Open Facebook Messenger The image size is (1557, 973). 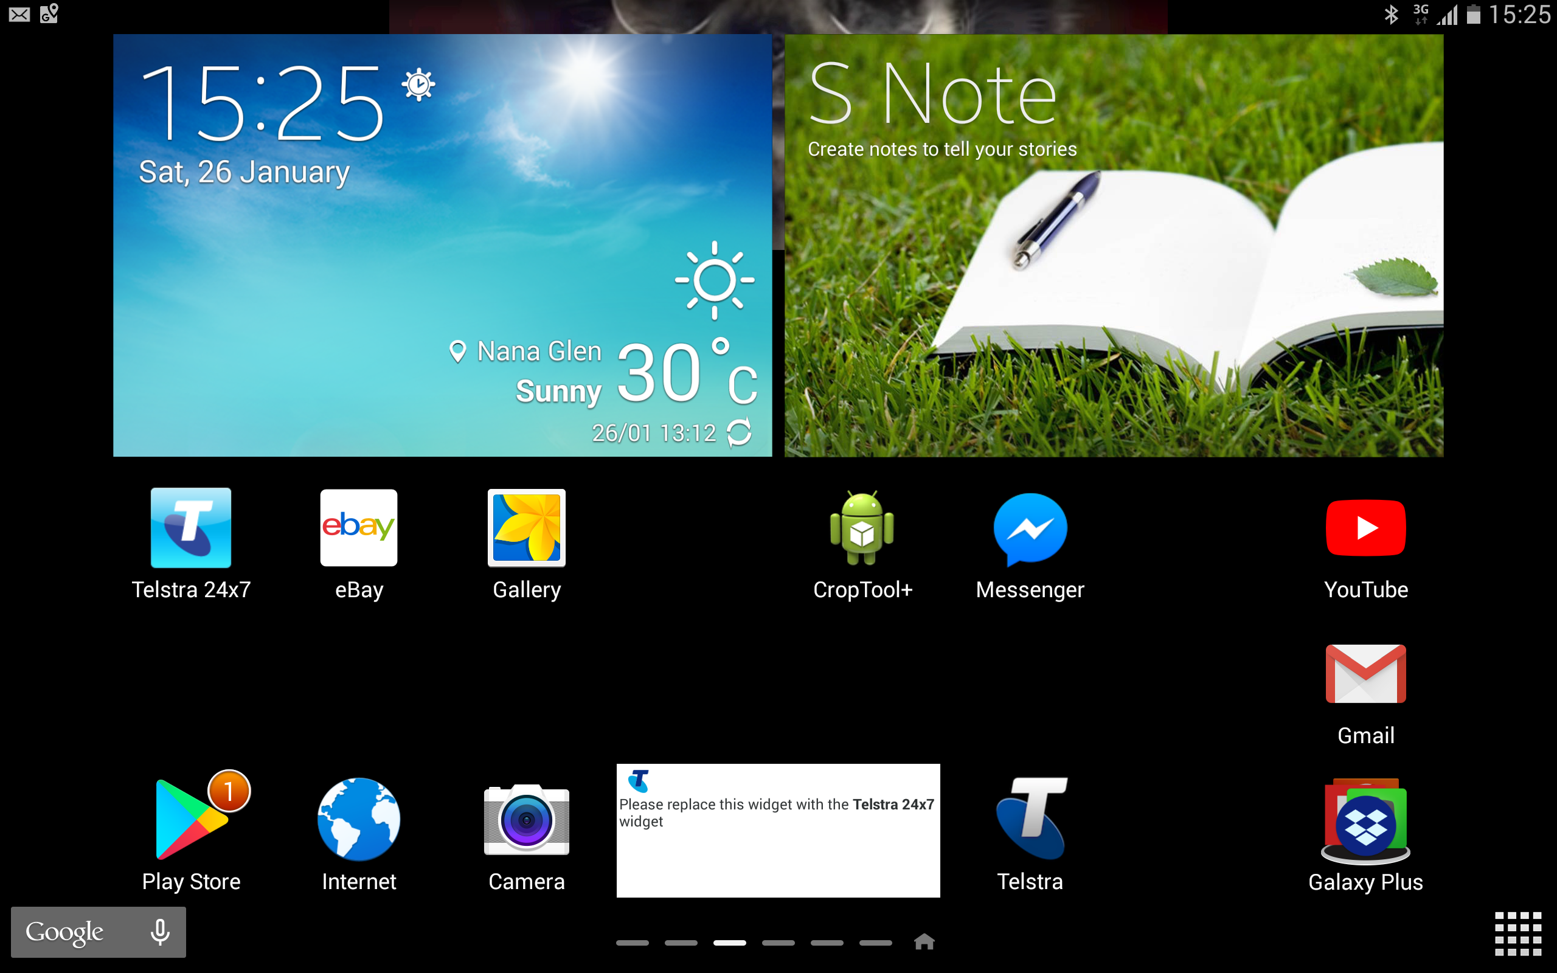pos(1030,529)
